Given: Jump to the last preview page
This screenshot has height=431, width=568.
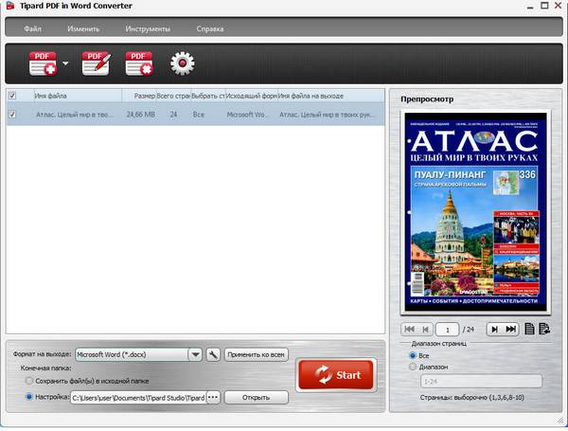Looking at the screenshot, I should click(511, 329).
